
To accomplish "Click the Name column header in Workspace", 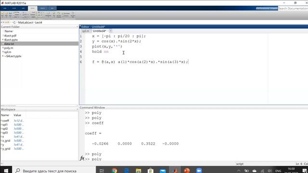I will point(5,115).
